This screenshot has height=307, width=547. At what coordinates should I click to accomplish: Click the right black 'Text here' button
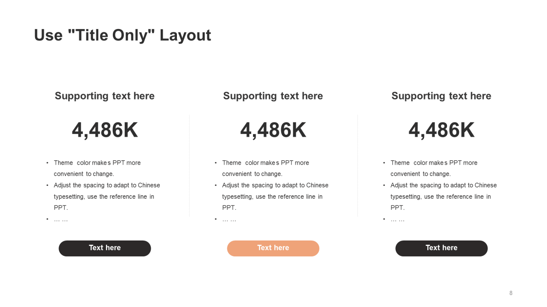[x=441, y=248]
